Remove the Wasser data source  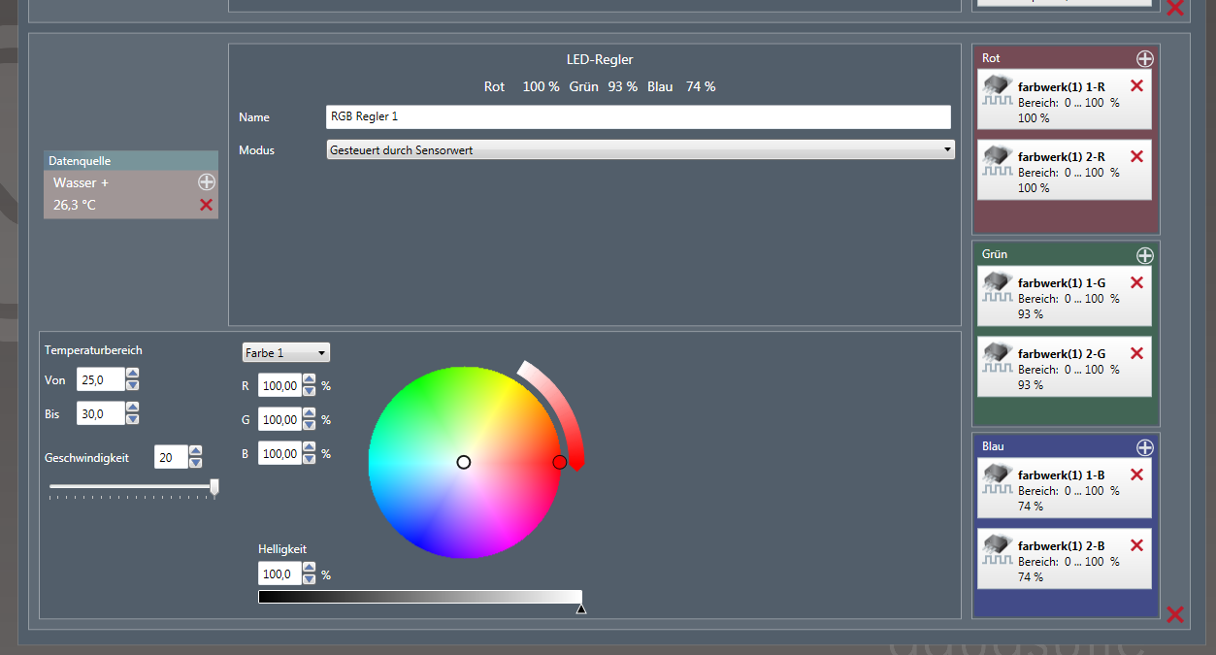(x=206, y=205)
